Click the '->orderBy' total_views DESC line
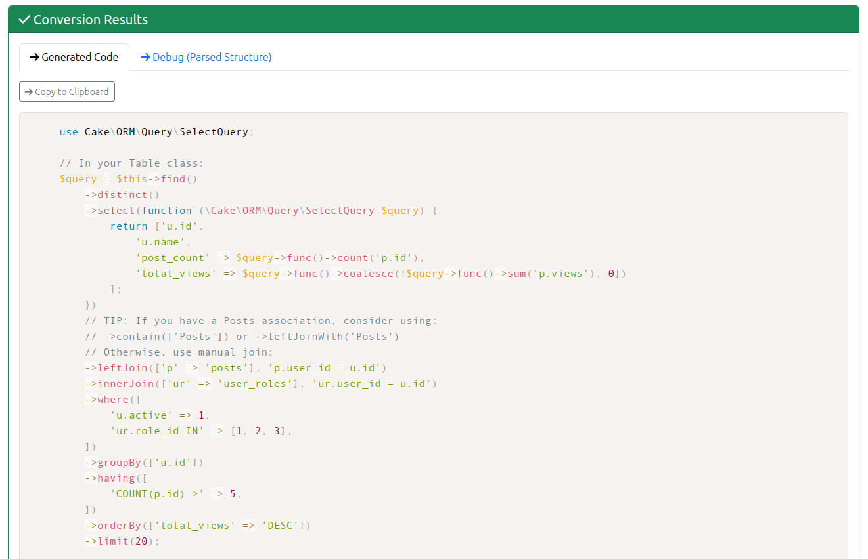Screen dimensions: 868x559 (x=198, y=526)
